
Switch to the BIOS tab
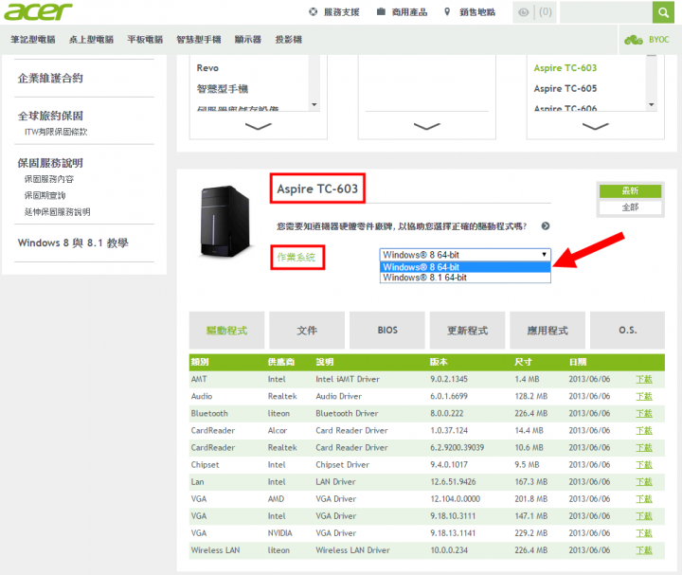click(387, 330)
